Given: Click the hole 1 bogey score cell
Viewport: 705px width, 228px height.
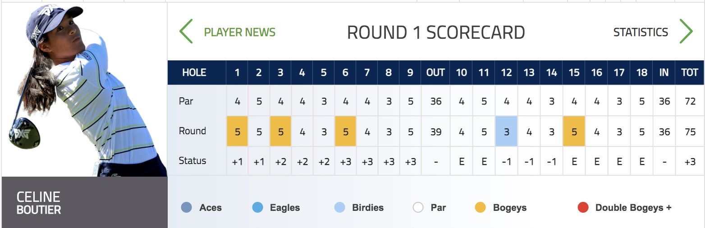Looking at the screenshot, I should point(237,131).
